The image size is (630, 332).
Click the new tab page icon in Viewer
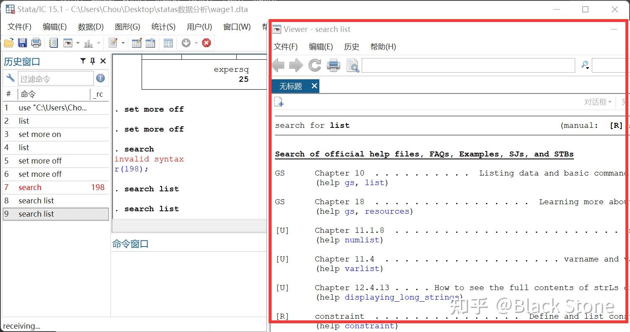click(279, 102)
